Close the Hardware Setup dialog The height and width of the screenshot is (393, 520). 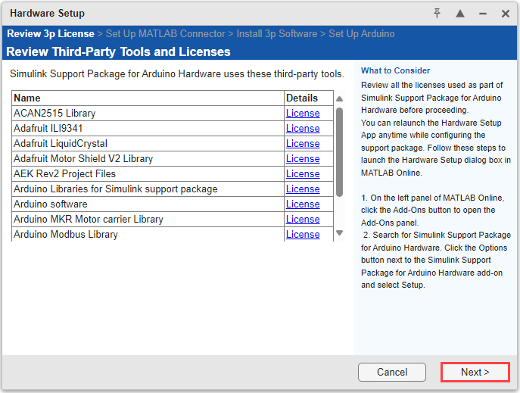coord(506,14)
